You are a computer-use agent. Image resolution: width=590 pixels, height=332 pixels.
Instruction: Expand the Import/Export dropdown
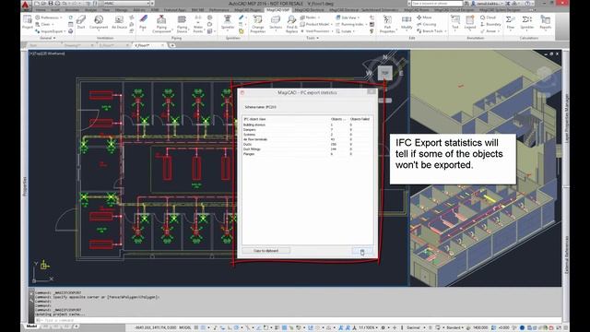[x=51, y=31]
